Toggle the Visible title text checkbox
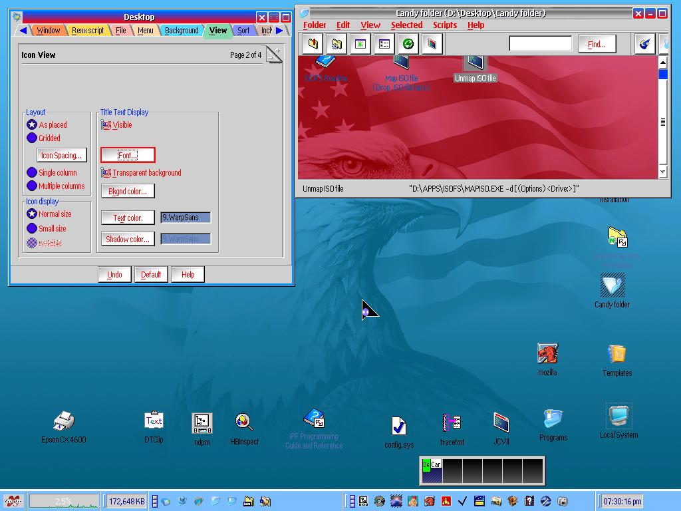The height and width of the screenshot is (511, 681). [x=106, y=125]
